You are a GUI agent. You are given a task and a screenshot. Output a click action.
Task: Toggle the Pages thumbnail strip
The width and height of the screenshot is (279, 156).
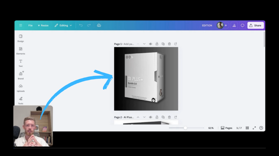227,128
